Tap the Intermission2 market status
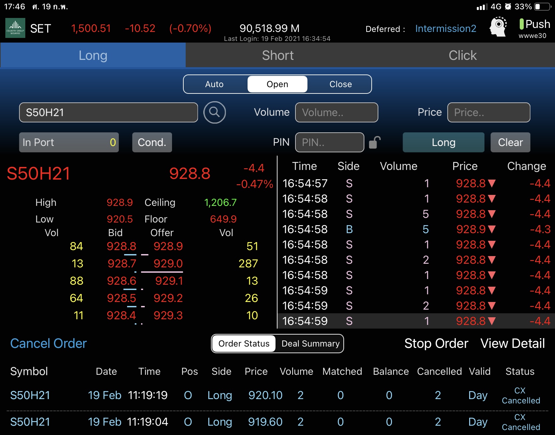Viewport: 555px width, 435px height. point(446,29)
